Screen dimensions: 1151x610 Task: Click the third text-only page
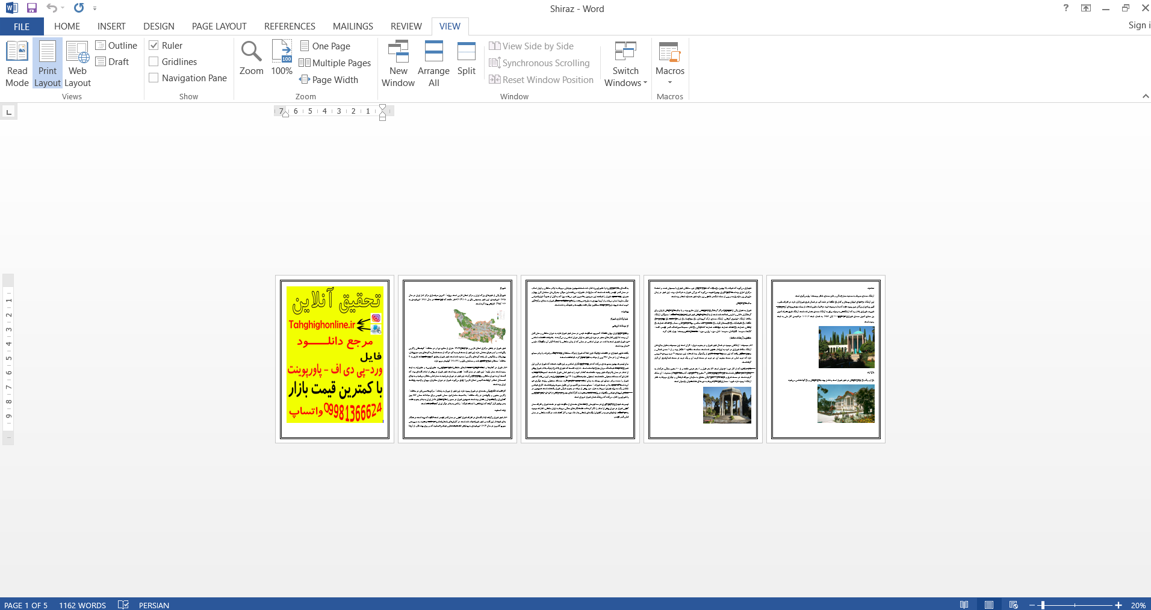point(580,359)
